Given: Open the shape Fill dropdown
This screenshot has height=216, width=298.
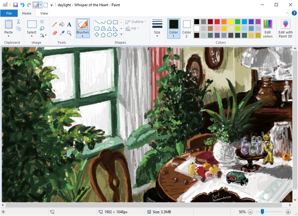Looking at the screenshot, I should tap(132, 29).
